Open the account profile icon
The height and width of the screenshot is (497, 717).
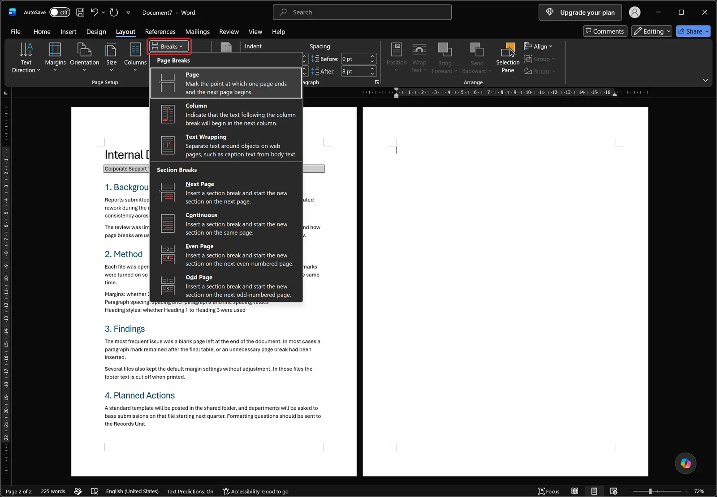coord(635,12)
